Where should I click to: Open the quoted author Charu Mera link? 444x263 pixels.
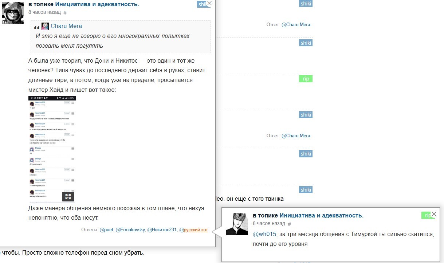tap(66, 26)
